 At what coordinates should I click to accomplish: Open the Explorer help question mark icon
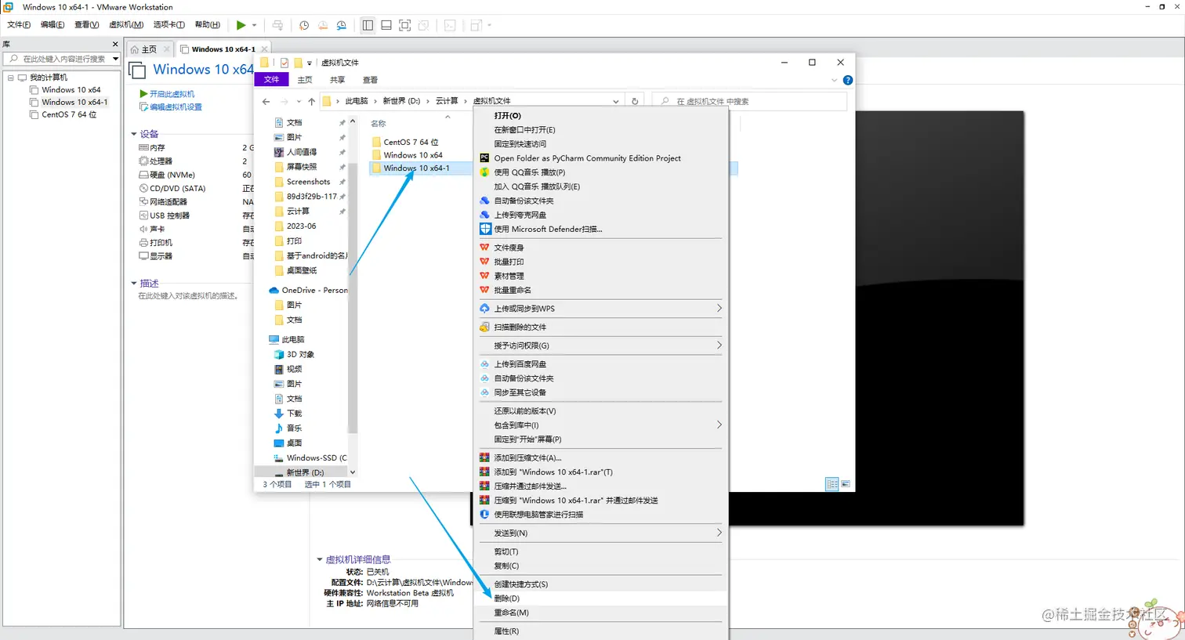point(847,80)
